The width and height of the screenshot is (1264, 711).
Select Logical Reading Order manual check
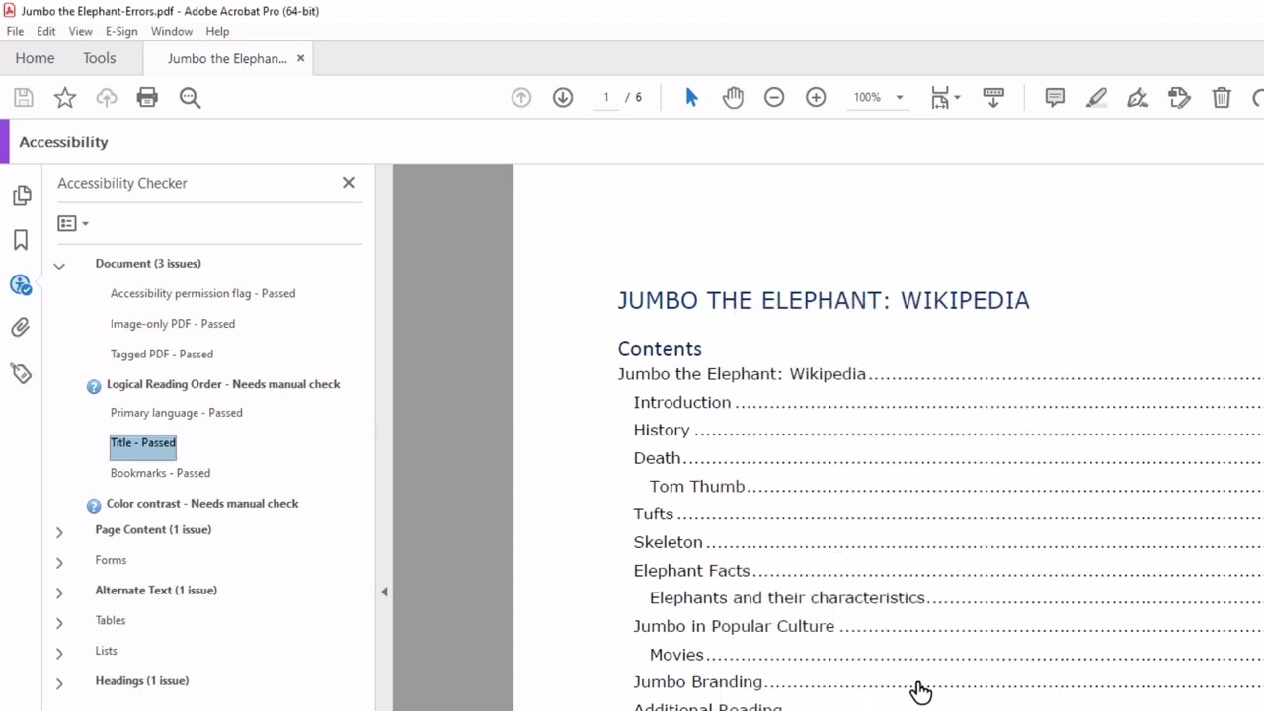pos(223,384)
